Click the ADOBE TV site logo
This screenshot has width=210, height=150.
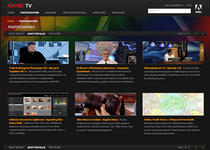point(19,6)
